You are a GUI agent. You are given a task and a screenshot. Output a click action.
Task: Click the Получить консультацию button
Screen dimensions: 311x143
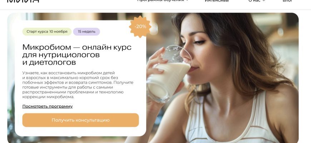click(x=80, y=120)
